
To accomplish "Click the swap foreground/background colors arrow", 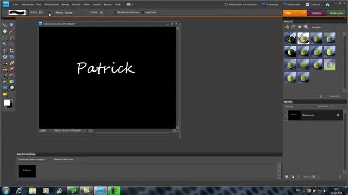I will pos(11,101).
